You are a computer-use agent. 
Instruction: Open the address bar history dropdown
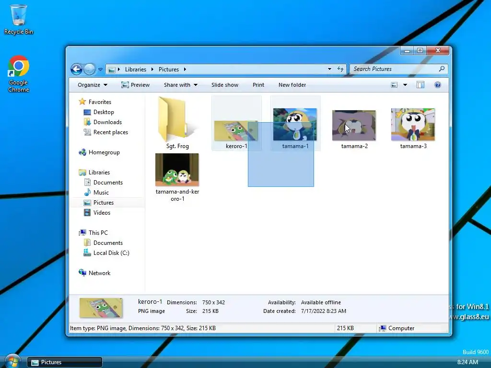tap(329, 69)
